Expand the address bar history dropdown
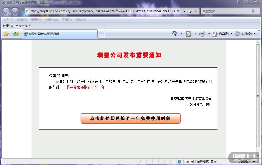The height and width of the screenshot is (165, 262). (184, 11)
